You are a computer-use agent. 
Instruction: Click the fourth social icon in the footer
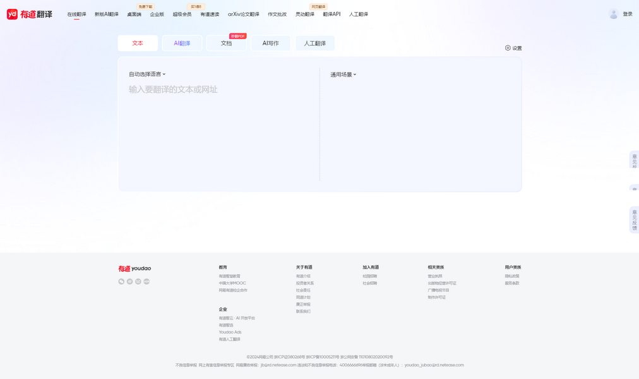coord(146,282)
